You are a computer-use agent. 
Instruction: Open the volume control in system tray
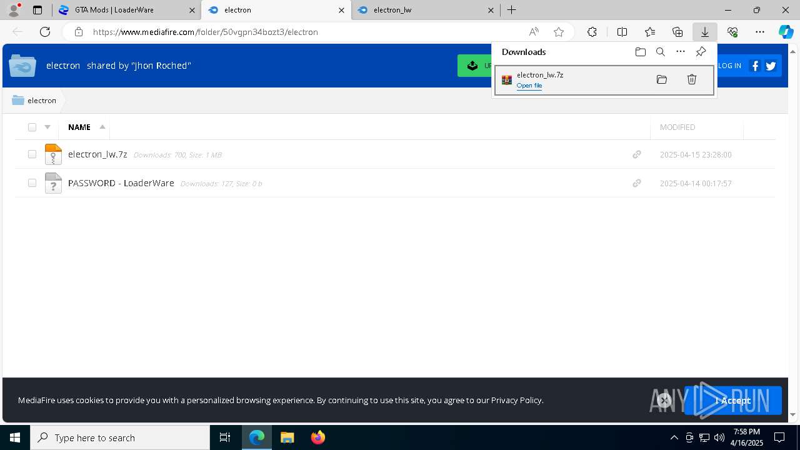coord(719,437)
